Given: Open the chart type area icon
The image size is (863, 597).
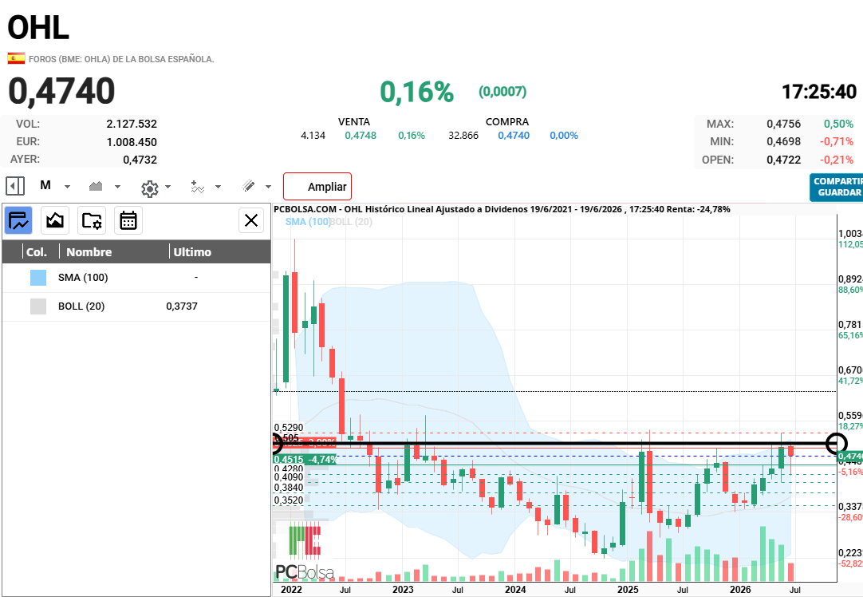Looking at the screenshot, I should (96, 186).
